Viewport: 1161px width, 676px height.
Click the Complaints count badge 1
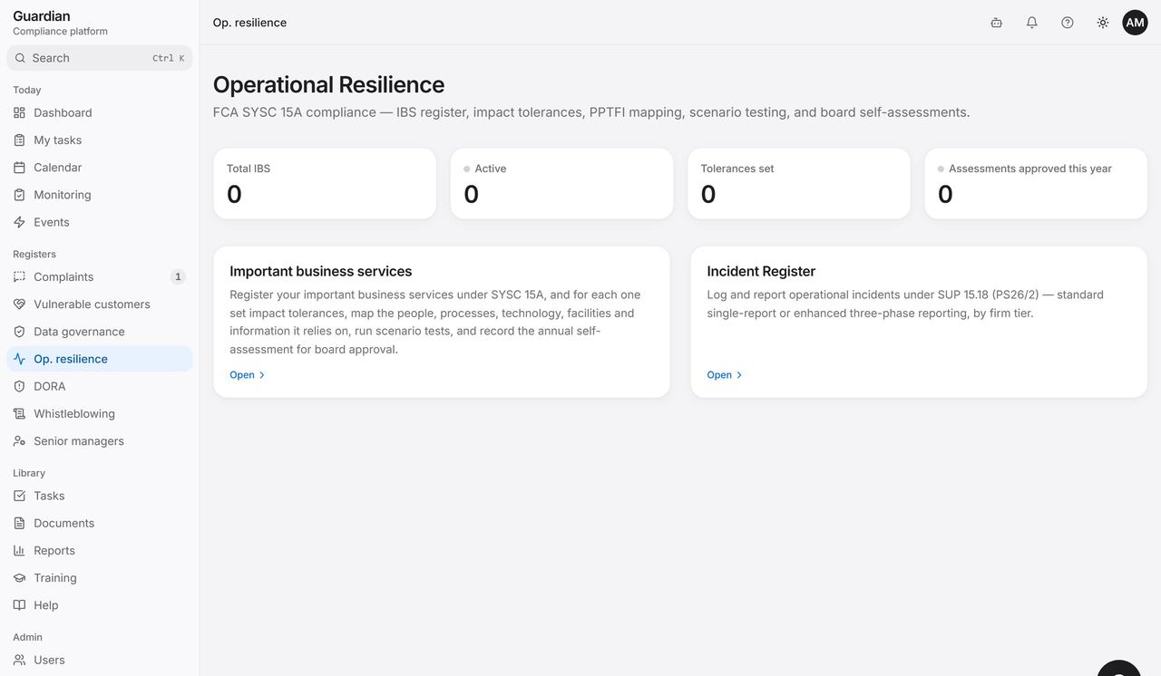click(x=178, y=277)
